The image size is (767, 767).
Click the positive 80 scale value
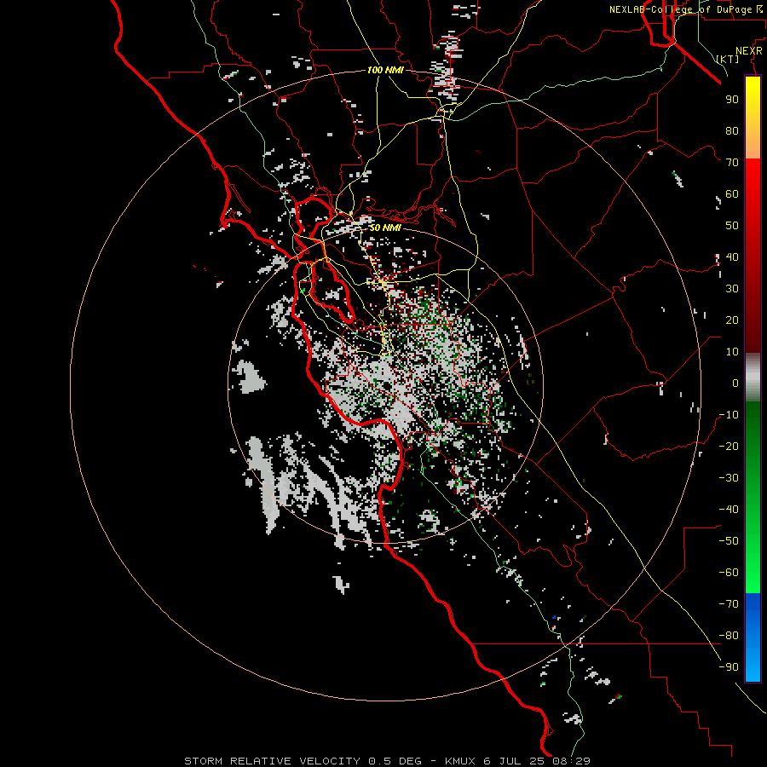click(732, 130)
